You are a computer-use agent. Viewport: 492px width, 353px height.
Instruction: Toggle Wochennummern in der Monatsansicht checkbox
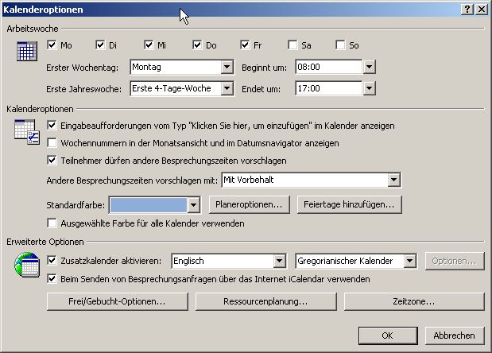point(52,143)
